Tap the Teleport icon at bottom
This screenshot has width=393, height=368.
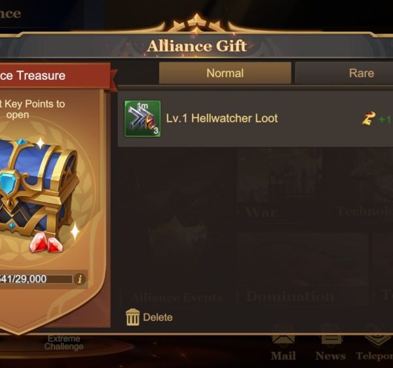point(375,346)
